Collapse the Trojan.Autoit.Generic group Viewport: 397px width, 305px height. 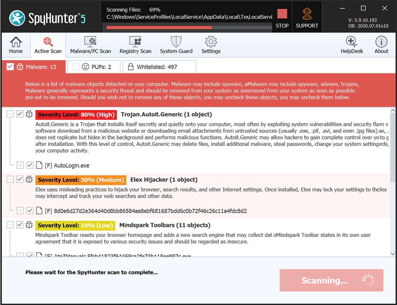click(x=10, y=114)
